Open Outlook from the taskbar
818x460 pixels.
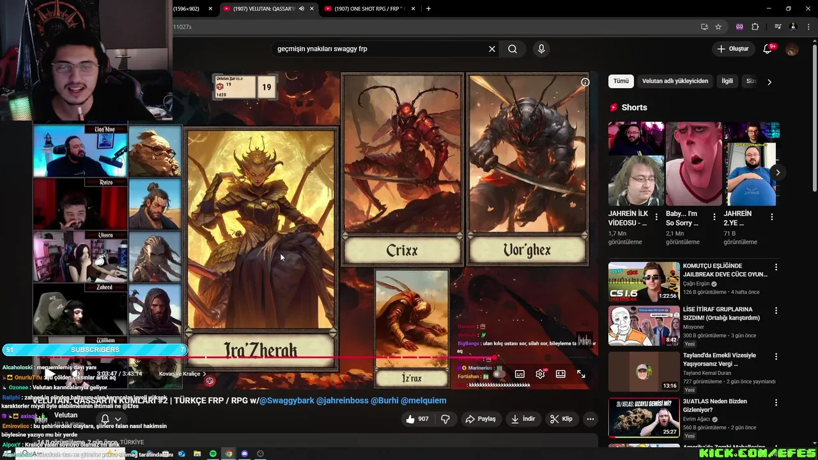click(181, 454)
